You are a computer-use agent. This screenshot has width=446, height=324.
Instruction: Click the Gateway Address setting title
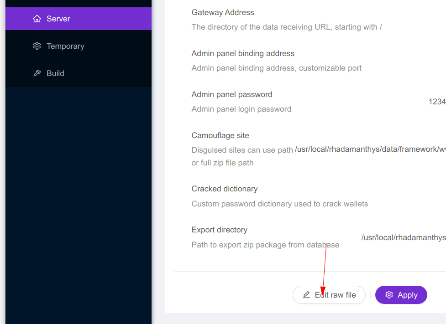pyautogui.click(x=223, y=12)
